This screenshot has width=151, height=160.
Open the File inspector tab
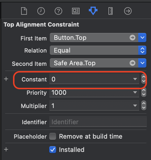pos(24,11)
